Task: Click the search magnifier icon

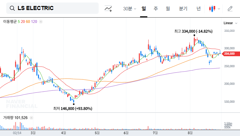Action: point(12,8)
